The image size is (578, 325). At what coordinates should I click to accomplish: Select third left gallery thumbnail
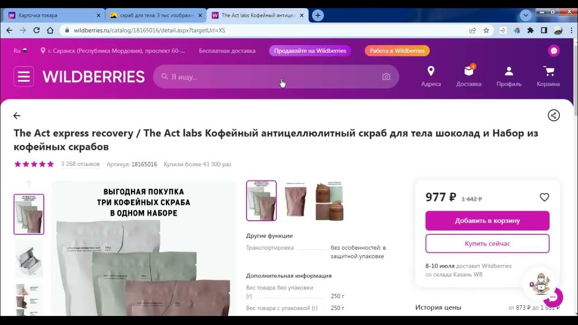(x=29, y=300)
